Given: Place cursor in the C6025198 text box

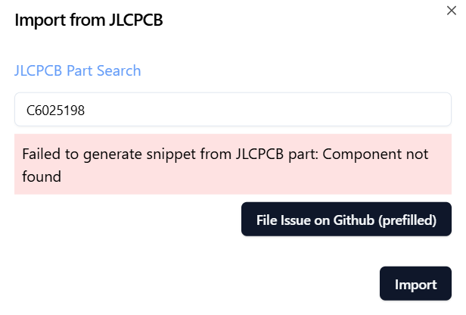Looking at the screenshot, I should [x=232, y=110].
